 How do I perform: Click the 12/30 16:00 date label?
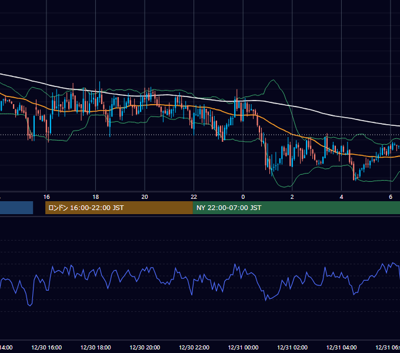(x=46, y=347)
